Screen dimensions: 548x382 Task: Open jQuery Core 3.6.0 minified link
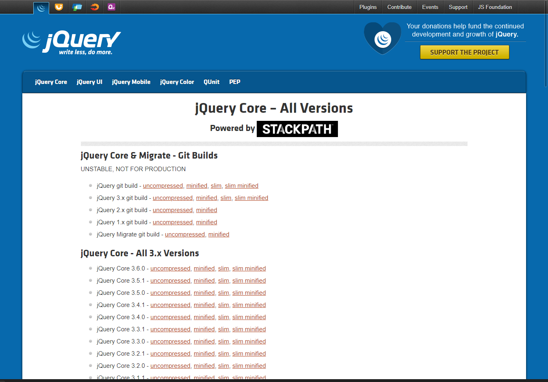point(204,268)
